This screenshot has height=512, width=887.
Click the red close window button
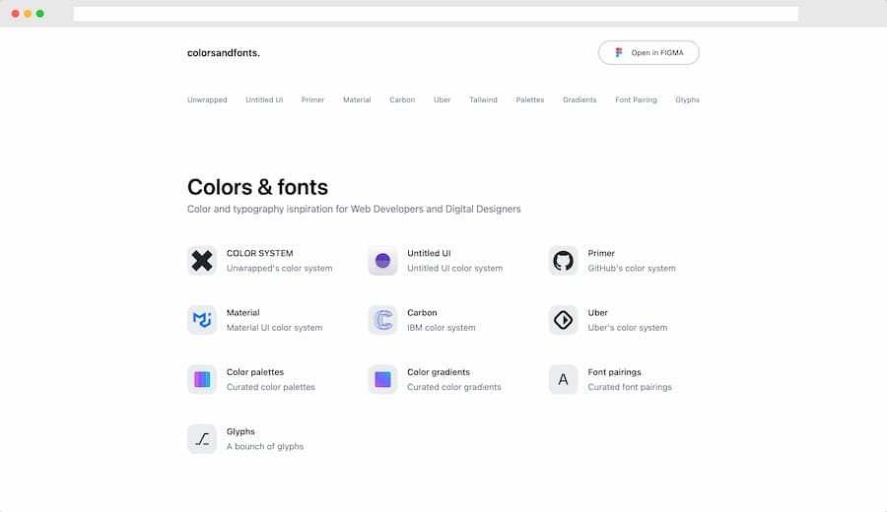click(x=15, y=14)
